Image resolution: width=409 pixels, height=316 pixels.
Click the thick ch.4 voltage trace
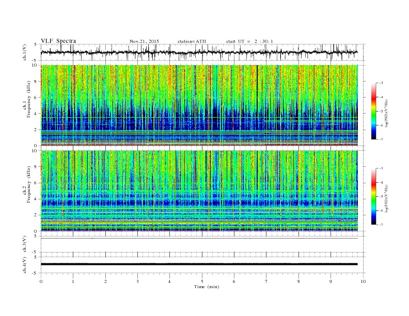(199, 264)
